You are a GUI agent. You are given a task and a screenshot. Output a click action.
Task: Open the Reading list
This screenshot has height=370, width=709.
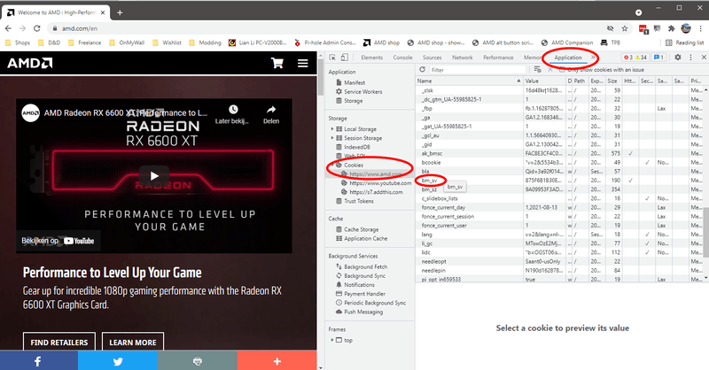click(684, 42)
